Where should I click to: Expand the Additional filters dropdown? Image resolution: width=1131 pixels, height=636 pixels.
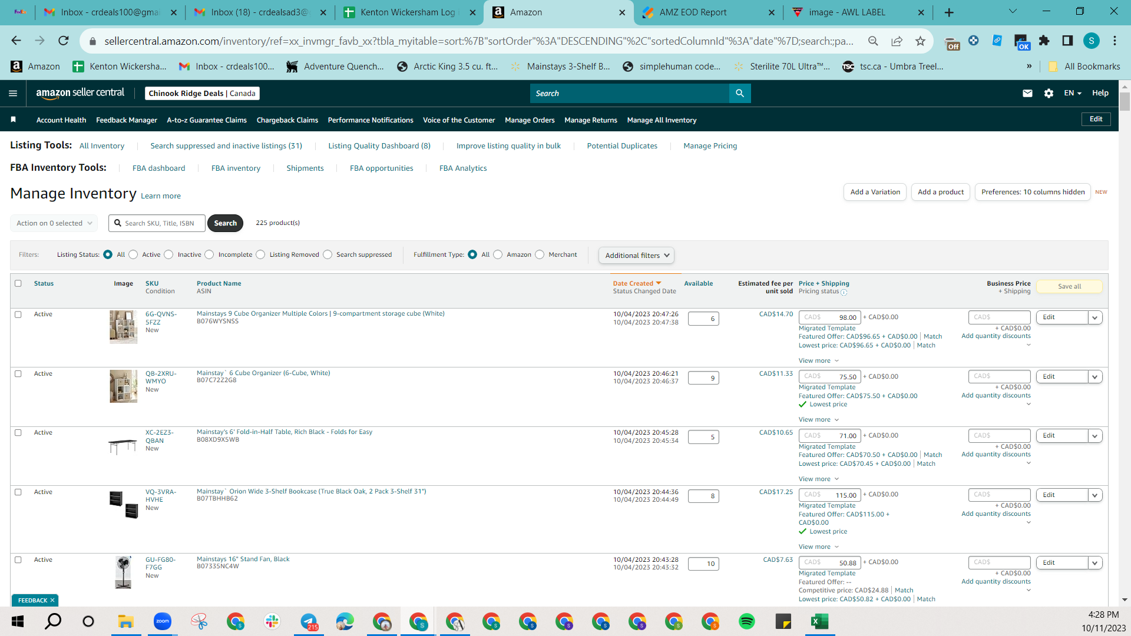[636, 256]
